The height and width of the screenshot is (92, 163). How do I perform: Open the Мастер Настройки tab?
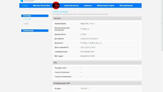click(x=42, y=6)
